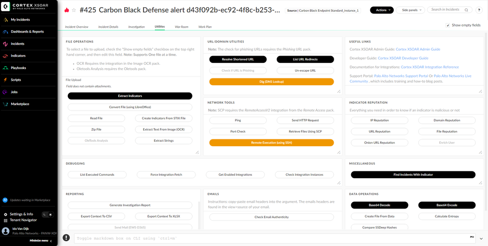488x246 pixels.
Task: Switch to the War Room tab
Action: point(181,27)
